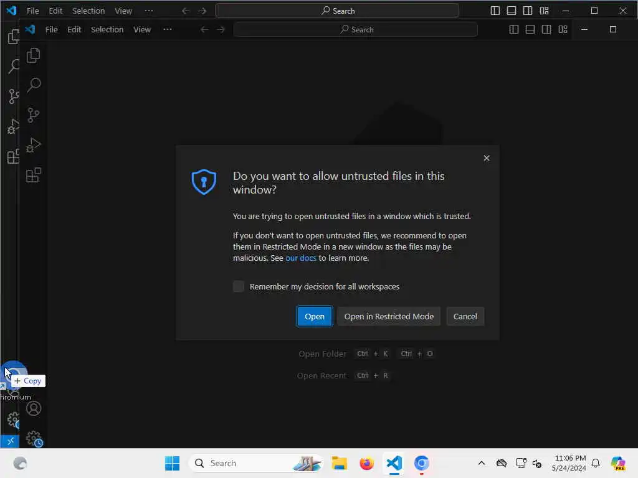Screen dimensions: 638x478
Task: Click Extensions icon in back VS Code window
Action: (12, 156)
